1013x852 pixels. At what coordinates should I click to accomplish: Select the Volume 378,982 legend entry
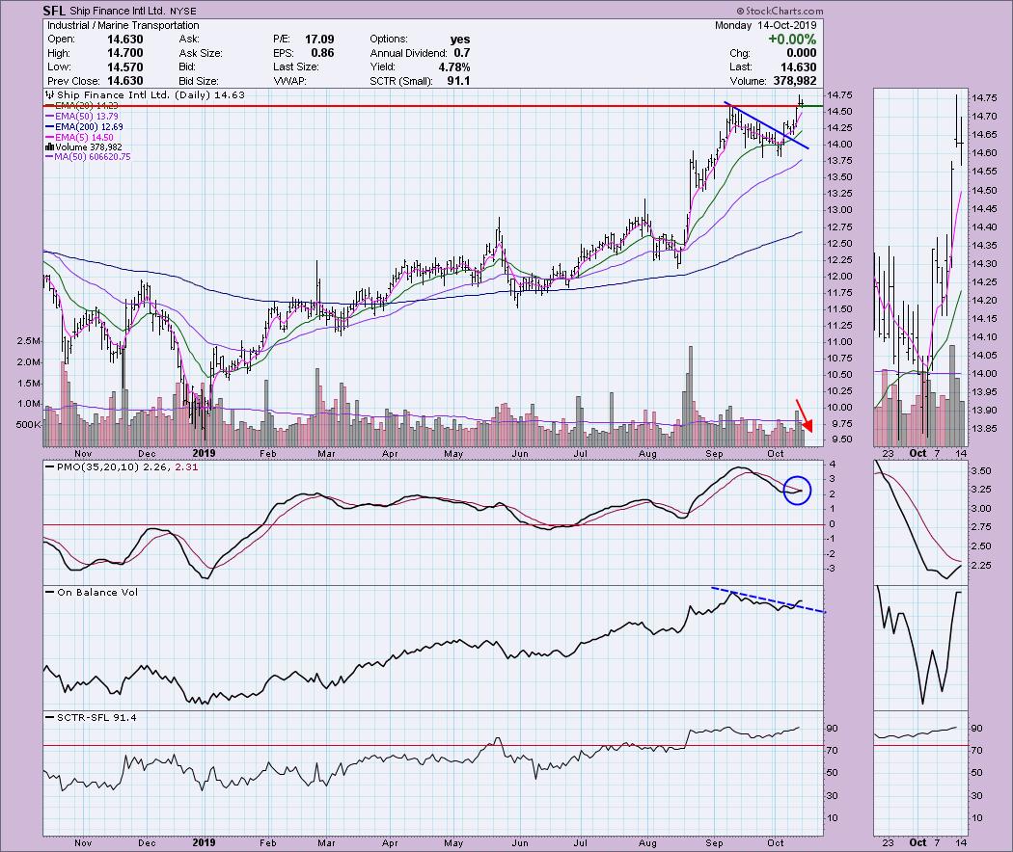[84, 147]
